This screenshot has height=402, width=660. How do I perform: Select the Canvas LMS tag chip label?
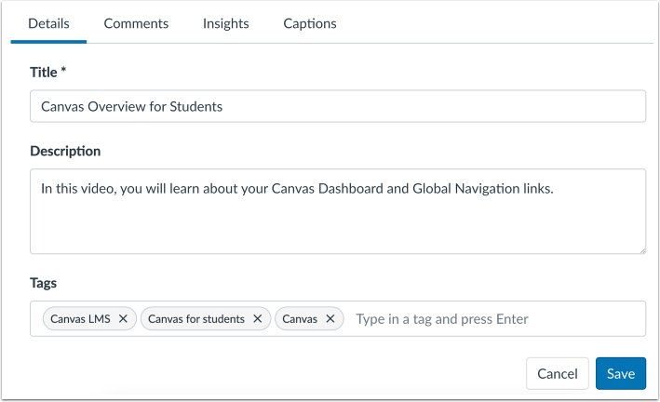pyautogui.click(x=80, y=319)
